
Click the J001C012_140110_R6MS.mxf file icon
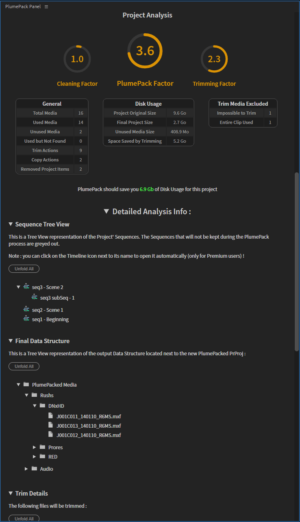pyautogui.click(x=50, y=434)
